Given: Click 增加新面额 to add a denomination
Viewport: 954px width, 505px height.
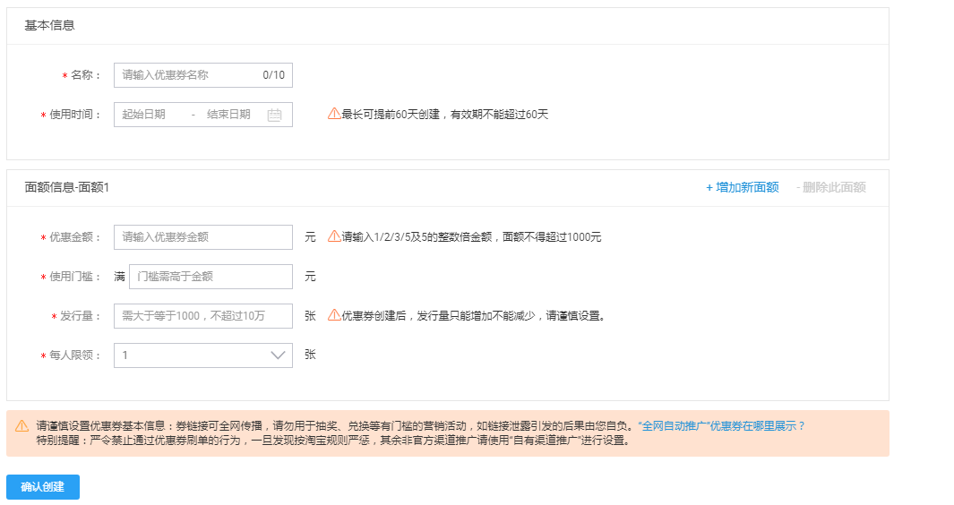Looking at the screenshot, I should (742, 187).
